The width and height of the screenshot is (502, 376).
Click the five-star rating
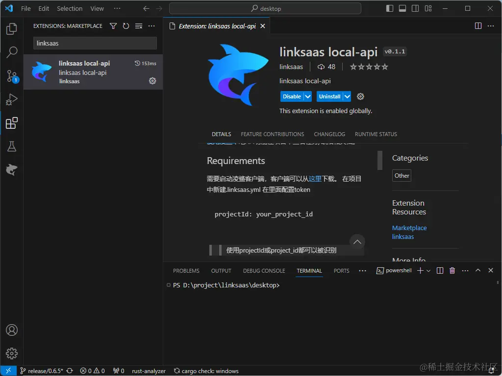(x=369, y=67)
